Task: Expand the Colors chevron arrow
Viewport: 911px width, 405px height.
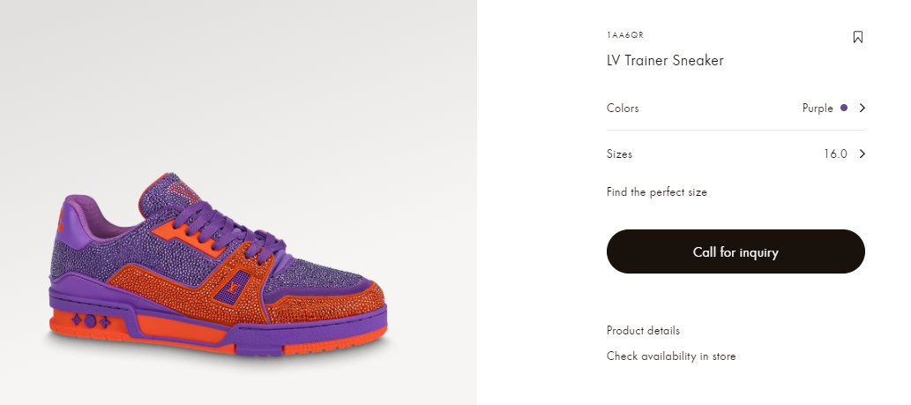Action: pos(862,108)
